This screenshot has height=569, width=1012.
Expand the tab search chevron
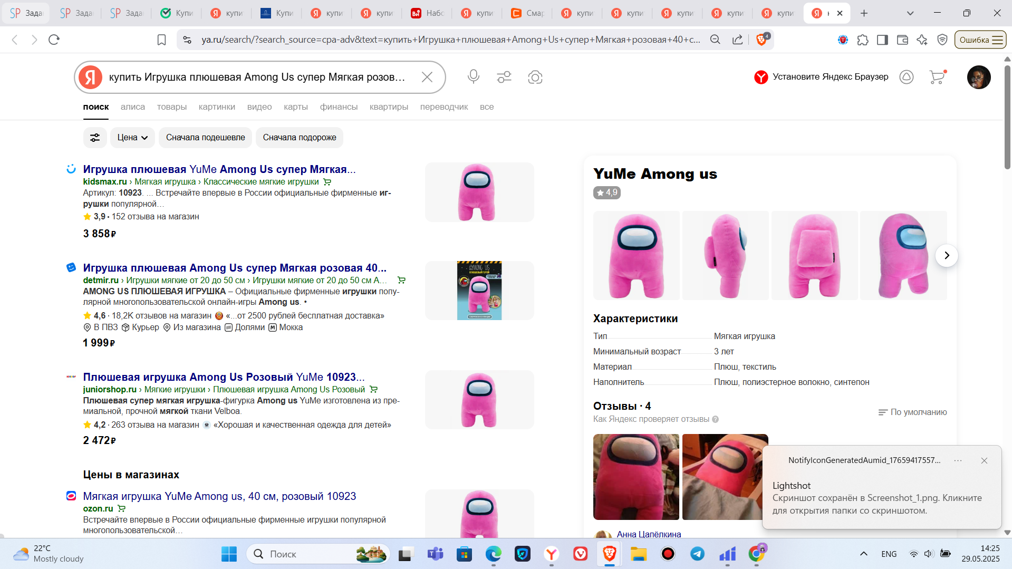click(910, 13)
